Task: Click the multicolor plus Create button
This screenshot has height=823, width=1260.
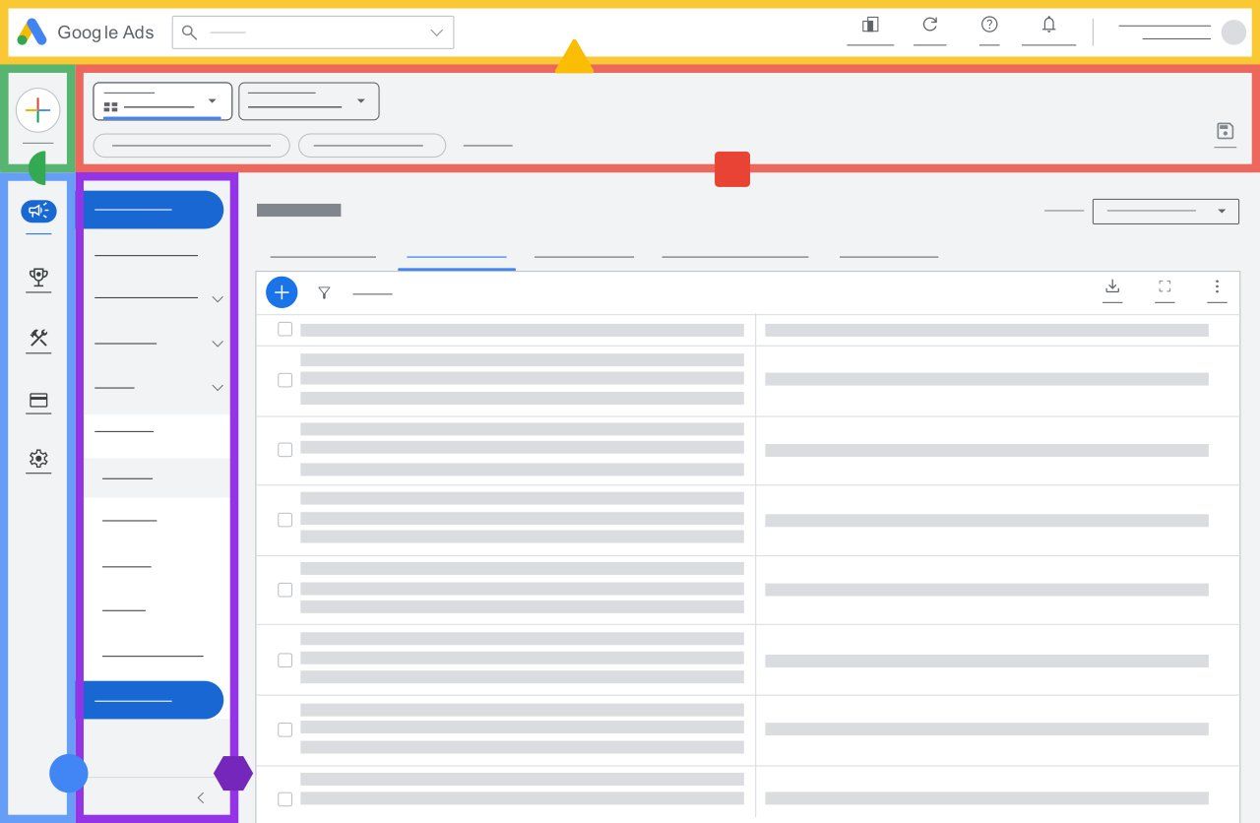Action: click(x=37, y=109)
